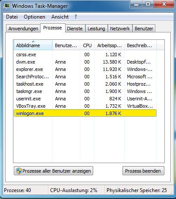Image resolution: width=176 pixels, height=199 pixels.
Task: Click the sort arrow above Abbildname
Action: [x=33, y=42]
